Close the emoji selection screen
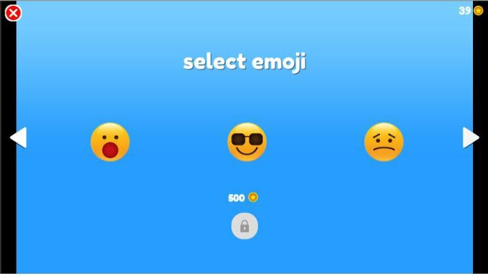 coord(13,13)
